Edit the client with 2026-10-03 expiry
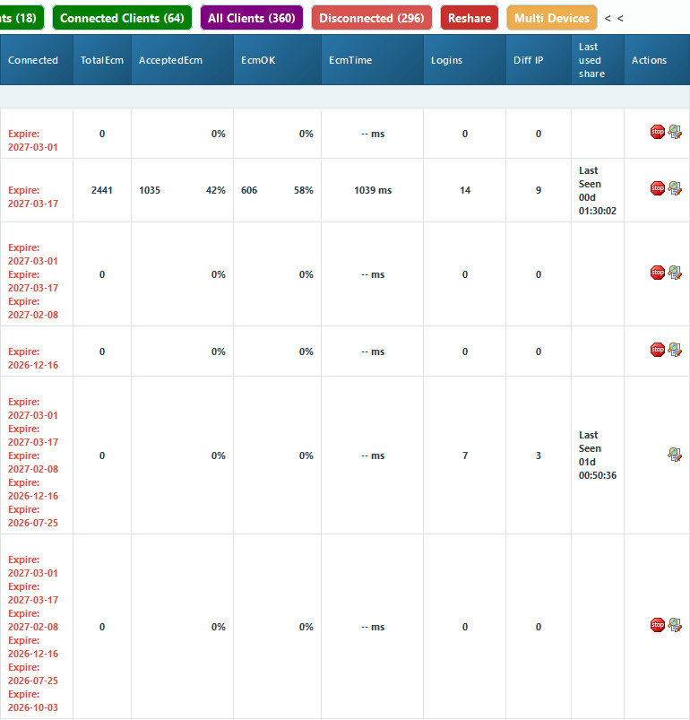 (675, 625)
